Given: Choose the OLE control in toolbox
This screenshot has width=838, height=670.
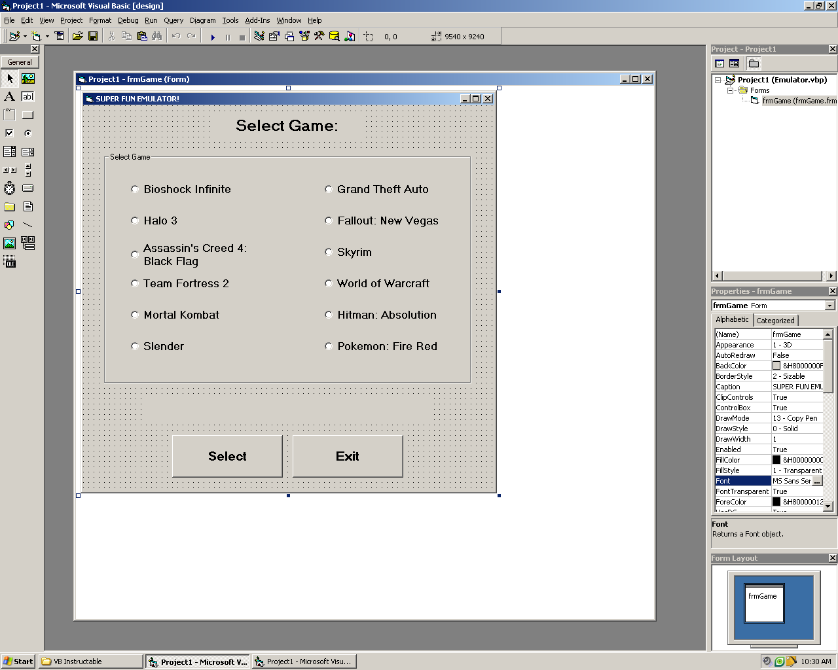Looking at the screenshot, I should pyautogui.click(x=9, y=263).
